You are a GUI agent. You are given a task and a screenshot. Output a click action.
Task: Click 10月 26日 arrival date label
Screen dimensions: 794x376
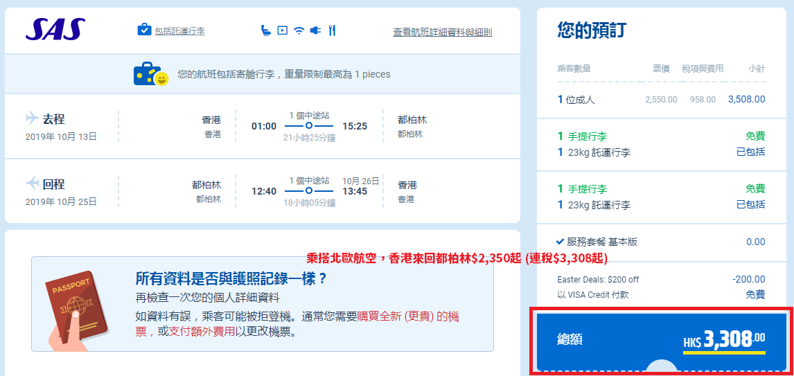[x=360, y=181]
